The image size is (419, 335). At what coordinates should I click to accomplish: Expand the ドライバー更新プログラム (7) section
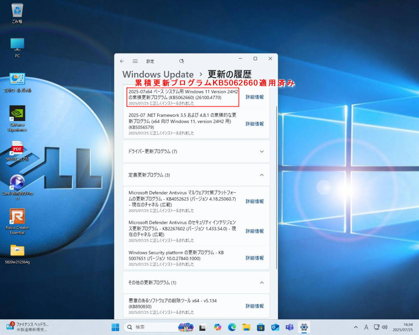pos(196,151)
